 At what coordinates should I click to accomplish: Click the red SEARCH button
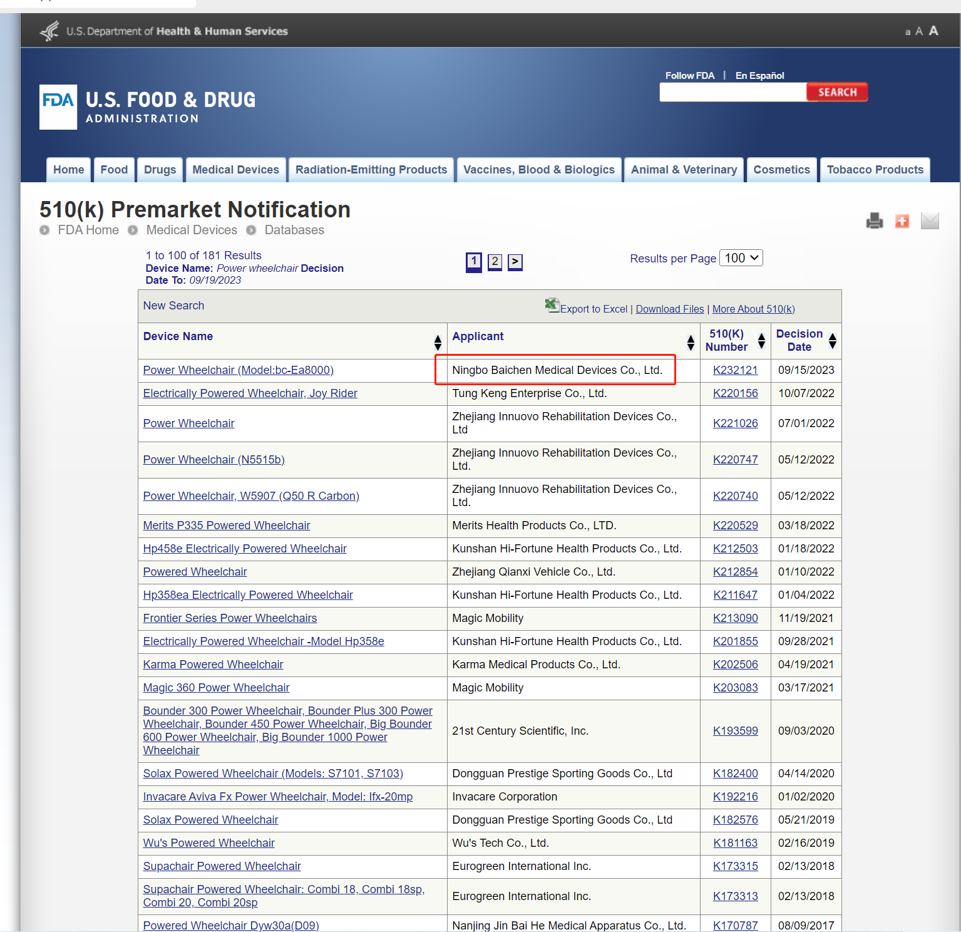837,92
